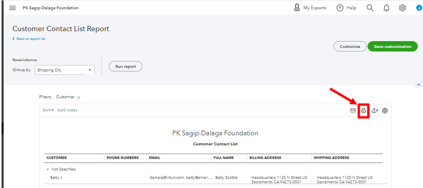The height and width of the screenshot is (188, 423).
Task: Open the report table settings gear
Action: point(385,111)
